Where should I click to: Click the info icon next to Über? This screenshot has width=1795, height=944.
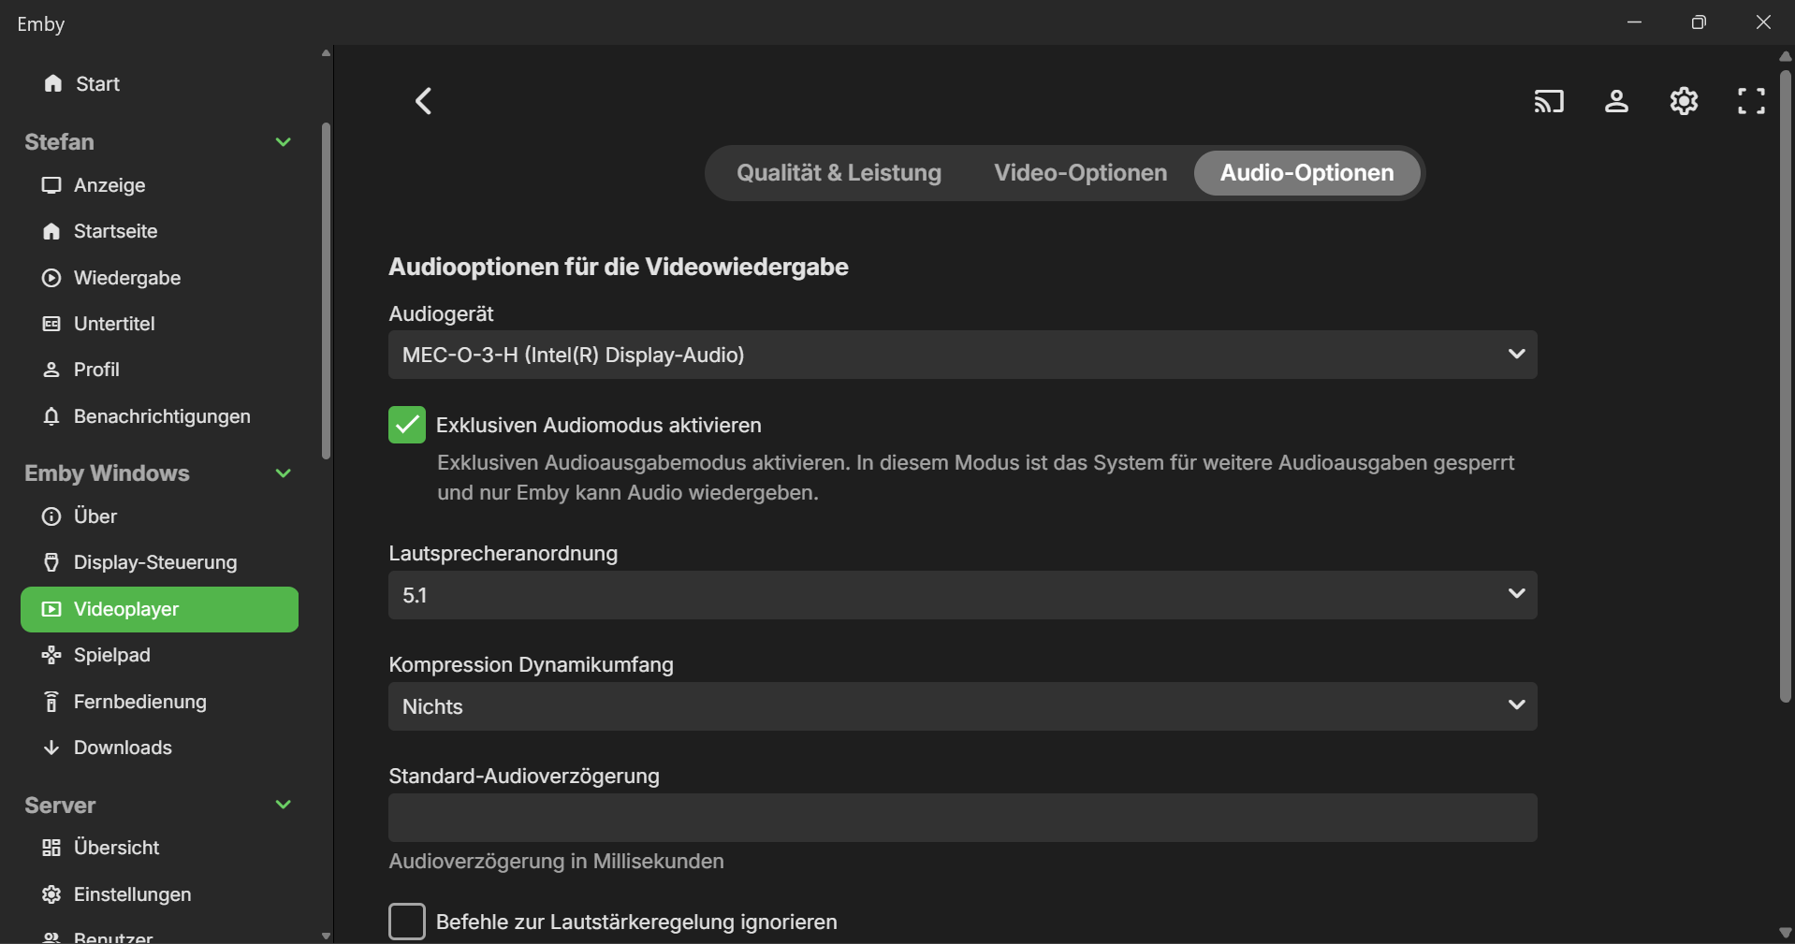(x=51, y=516)
